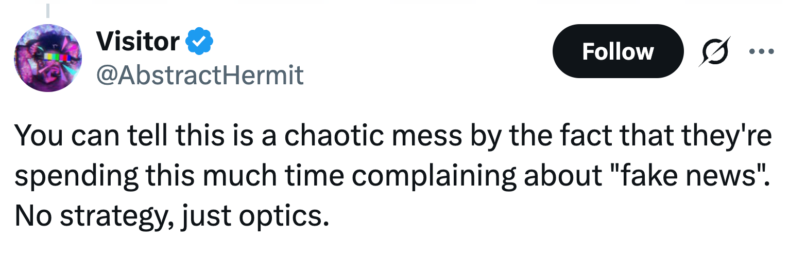This screenshot has height=258, width=789.
Task: Open the profile via display name Visitor
Action: click(138, 42)
